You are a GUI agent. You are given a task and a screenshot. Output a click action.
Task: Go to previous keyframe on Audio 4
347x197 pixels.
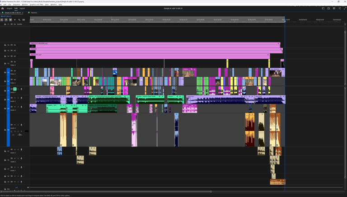(x=15, y=131)
